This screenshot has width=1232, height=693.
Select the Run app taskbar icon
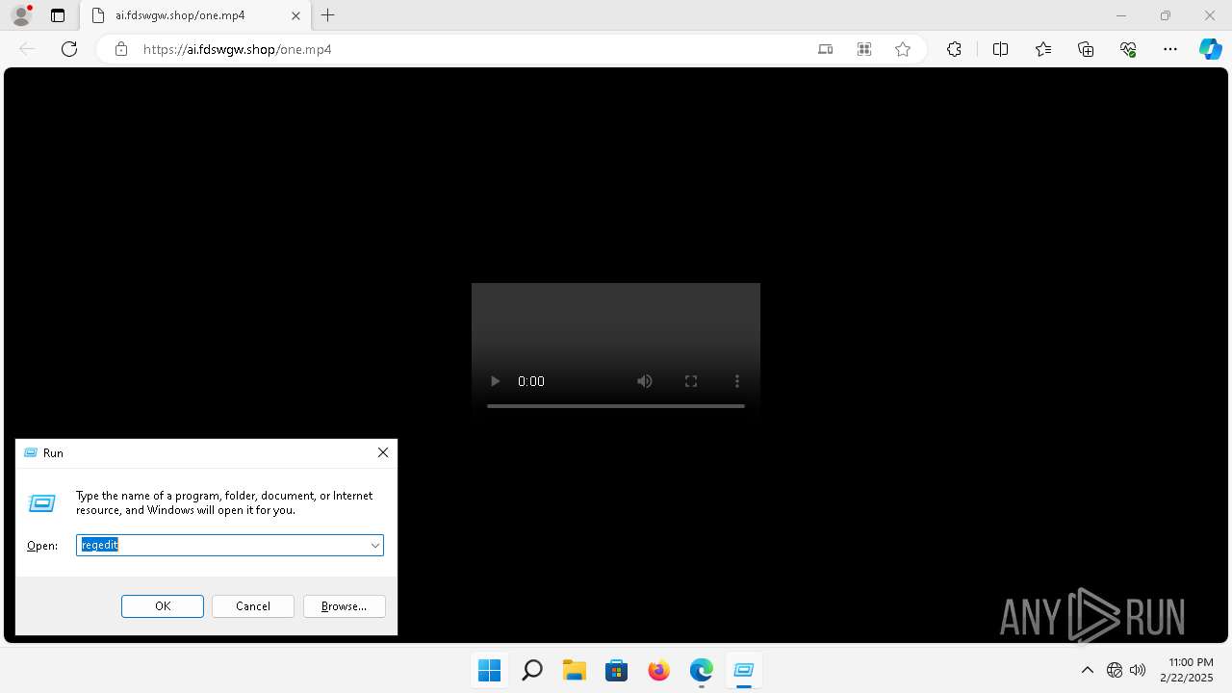point(744,670)
